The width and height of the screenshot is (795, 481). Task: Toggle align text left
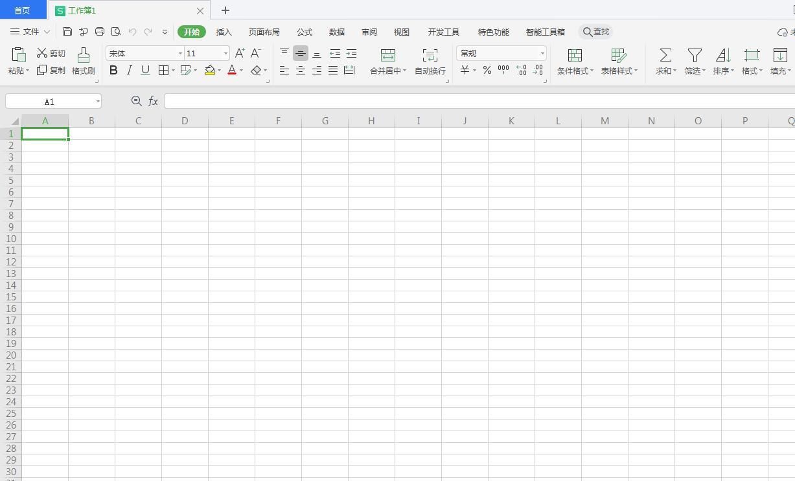284,70
